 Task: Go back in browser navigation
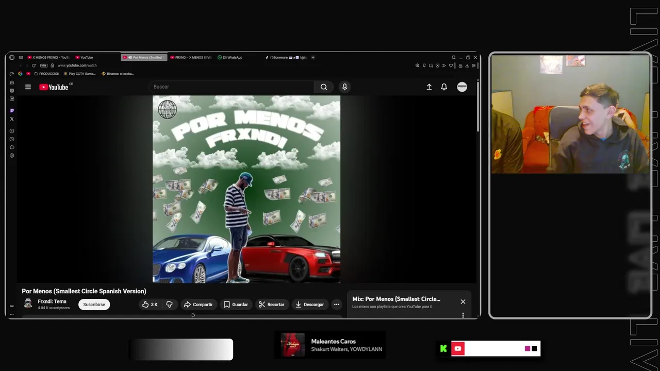point(21,65)
